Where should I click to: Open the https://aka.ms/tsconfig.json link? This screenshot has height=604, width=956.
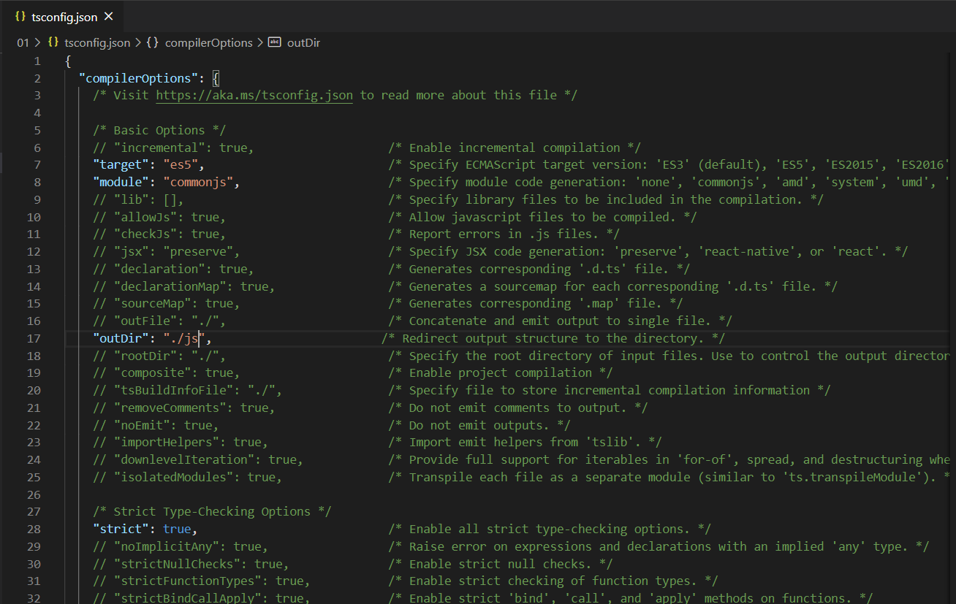pos(254,95)
